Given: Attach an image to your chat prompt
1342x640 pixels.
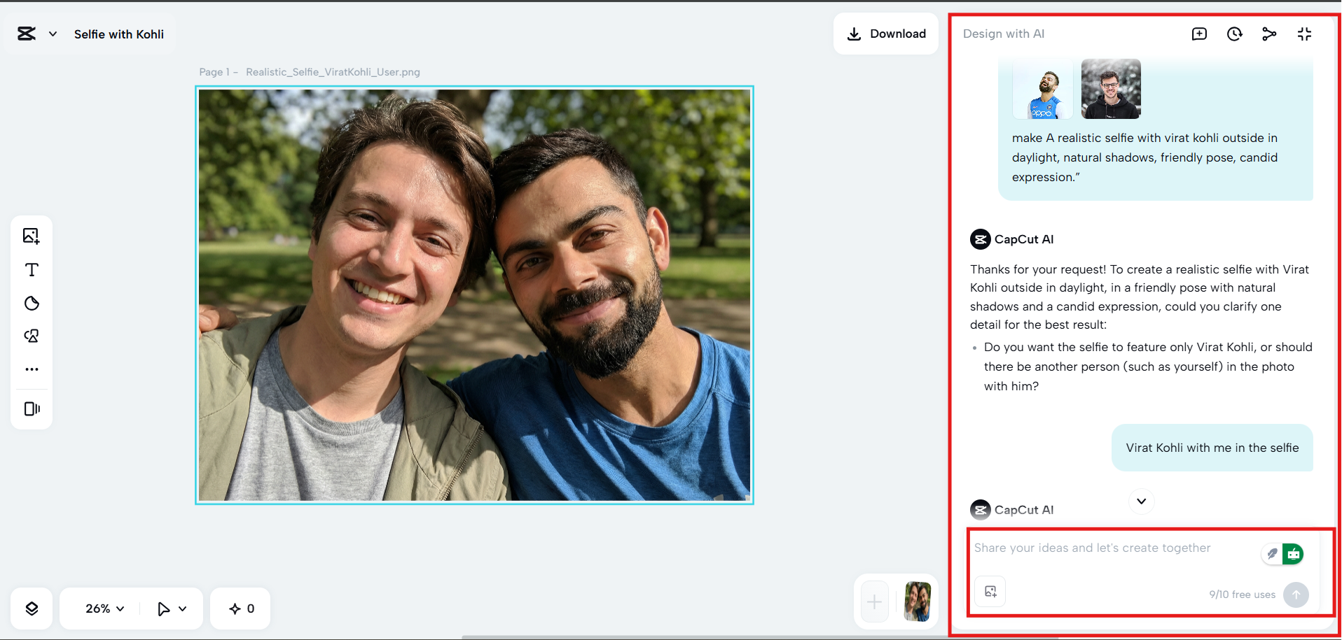Looking at the screenshot, I should (989, 591).
